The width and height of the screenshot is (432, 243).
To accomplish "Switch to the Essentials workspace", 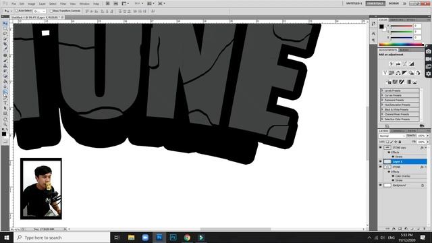I will pyautogui.click(x=375, y=3).
